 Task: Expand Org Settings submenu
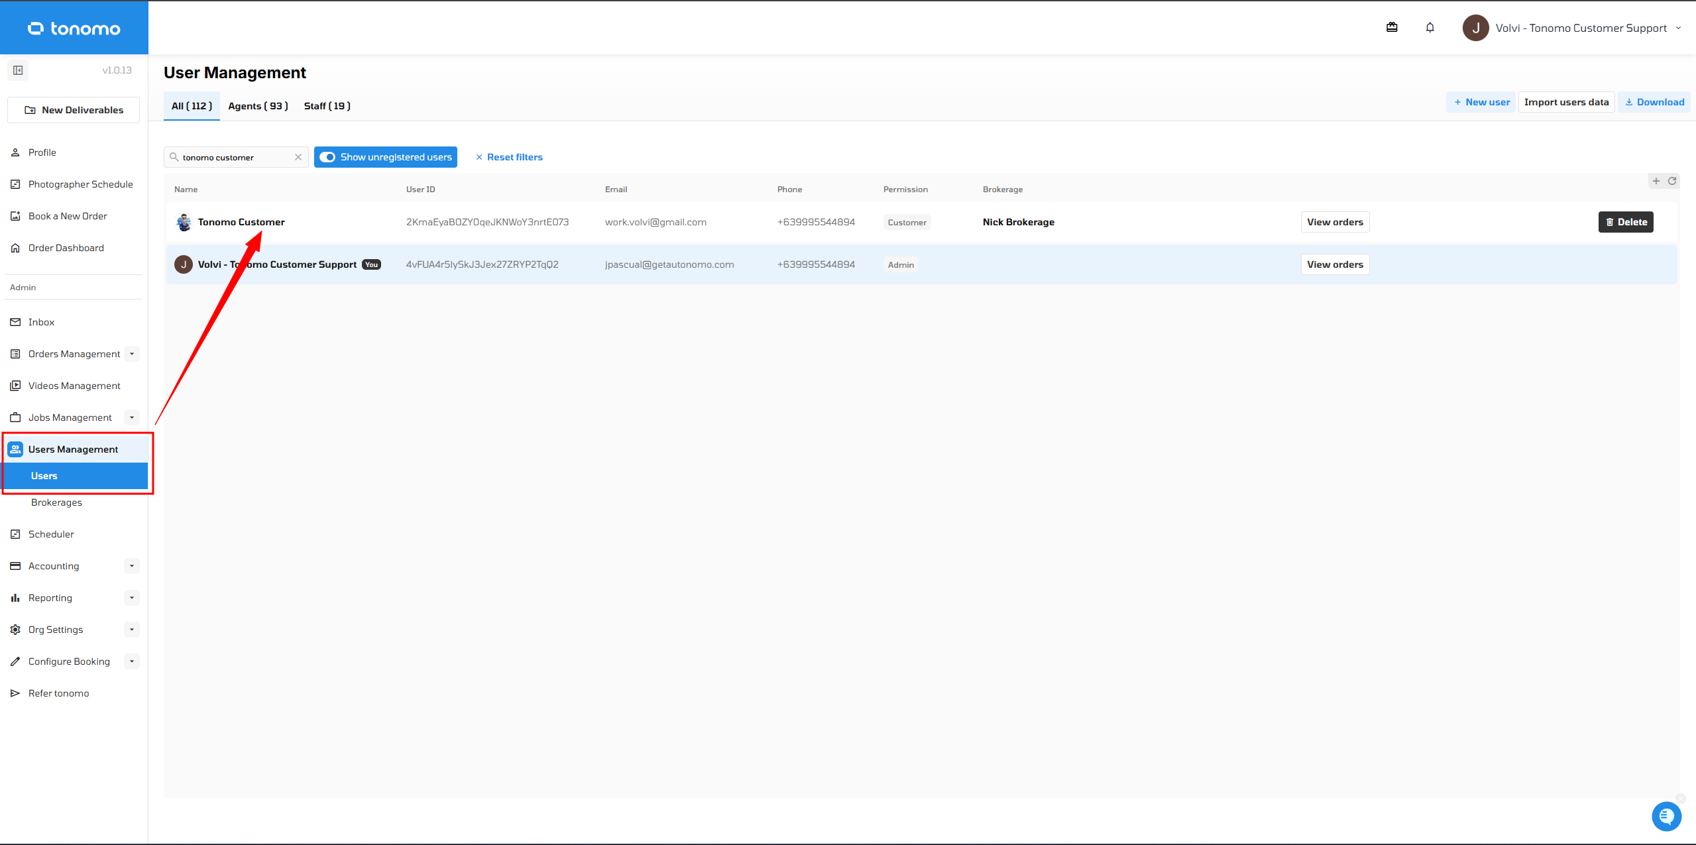(132, 630)
